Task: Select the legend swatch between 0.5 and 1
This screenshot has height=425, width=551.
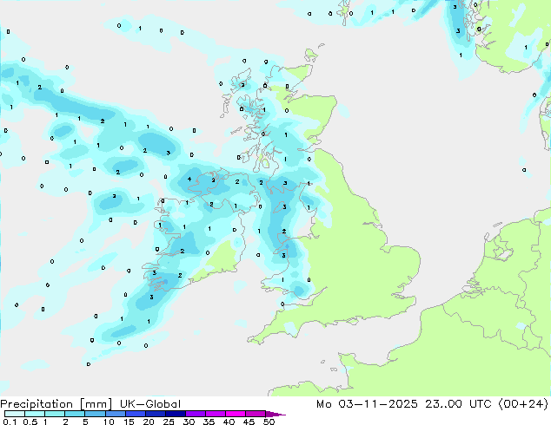Action: [x=35, y=414]
